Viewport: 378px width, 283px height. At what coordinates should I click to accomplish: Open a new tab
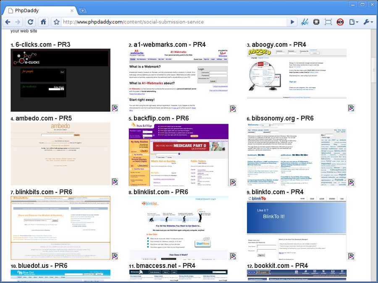[82, 10]
